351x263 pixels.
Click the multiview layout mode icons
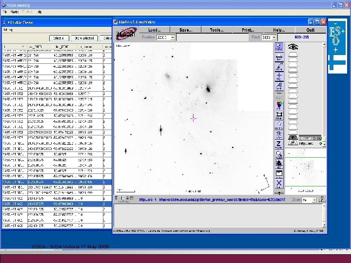[x=124, y=198]
